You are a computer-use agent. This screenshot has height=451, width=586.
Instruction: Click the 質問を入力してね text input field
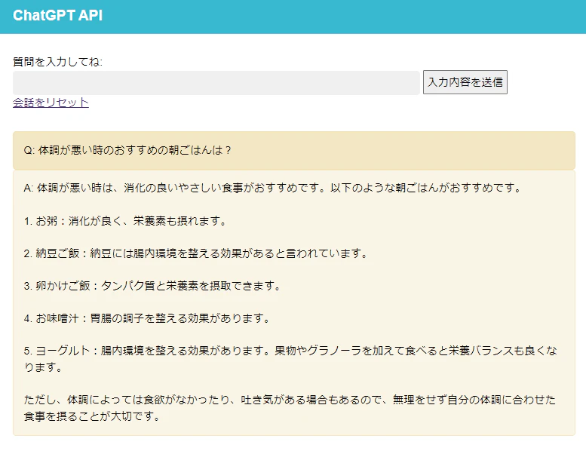coord(216,82)
